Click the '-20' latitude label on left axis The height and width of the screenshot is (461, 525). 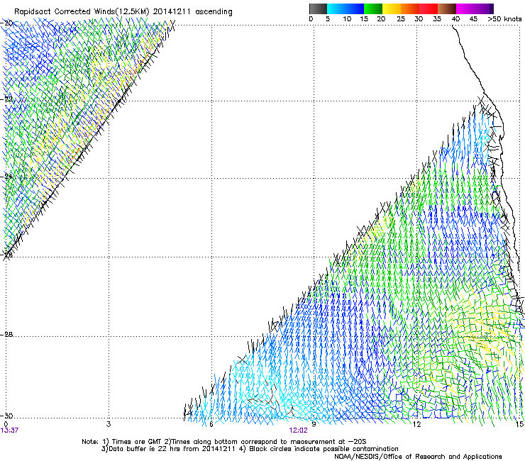point(6,23)
